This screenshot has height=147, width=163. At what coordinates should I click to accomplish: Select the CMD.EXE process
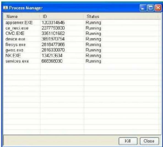[x=15, y=34]
